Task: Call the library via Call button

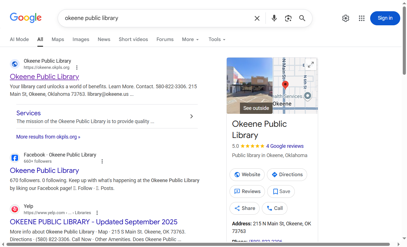Action: (275, 209)
